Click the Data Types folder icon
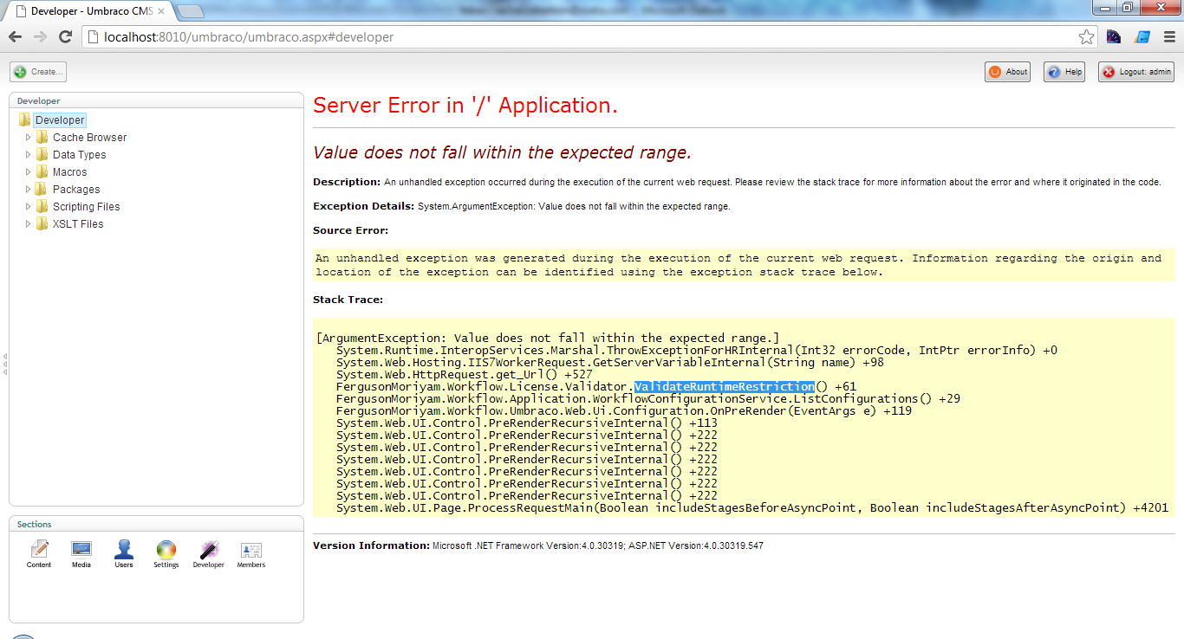 [x=42, y=155]
